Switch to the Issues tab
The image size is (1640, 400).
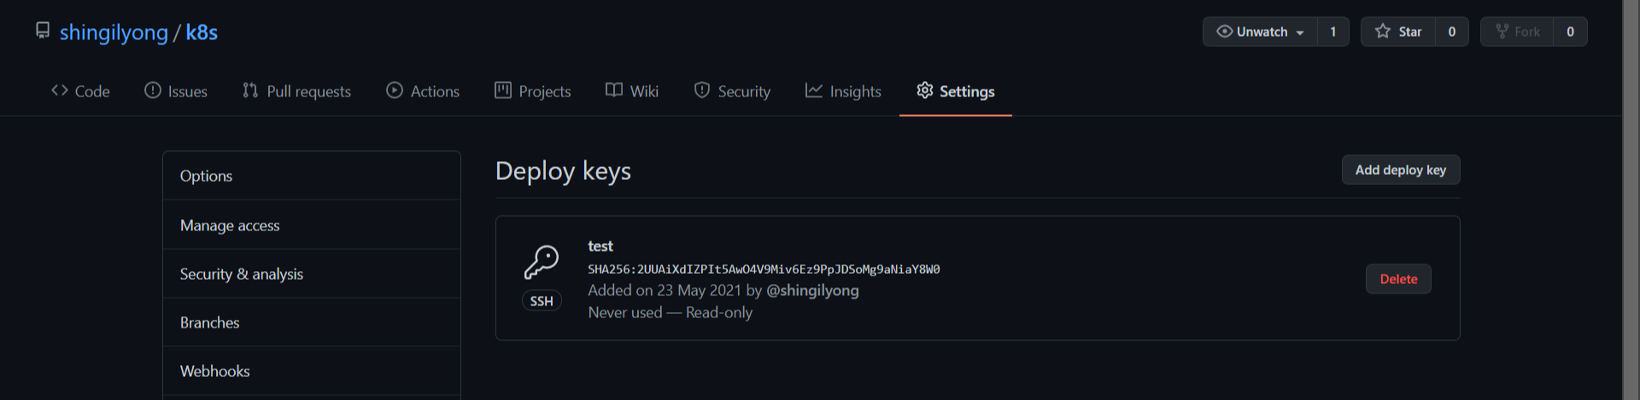(x=176, y=91)
